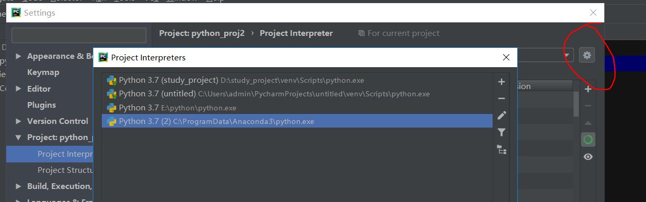This screenshot has width=646, height=202.
Task: Open the Project Interpreter dropdown arrow
Action: click(x=567, y=55)
